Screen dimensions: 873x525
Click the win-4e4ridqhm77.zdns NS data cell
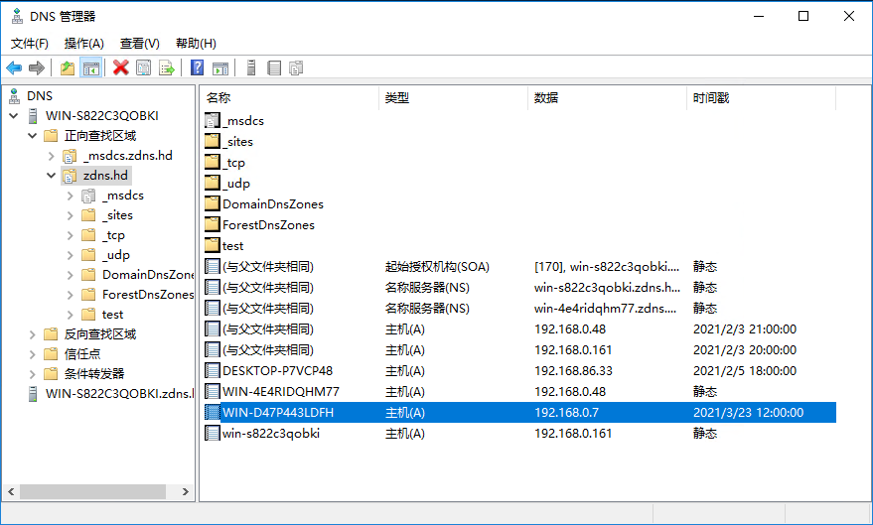(605, 308)
